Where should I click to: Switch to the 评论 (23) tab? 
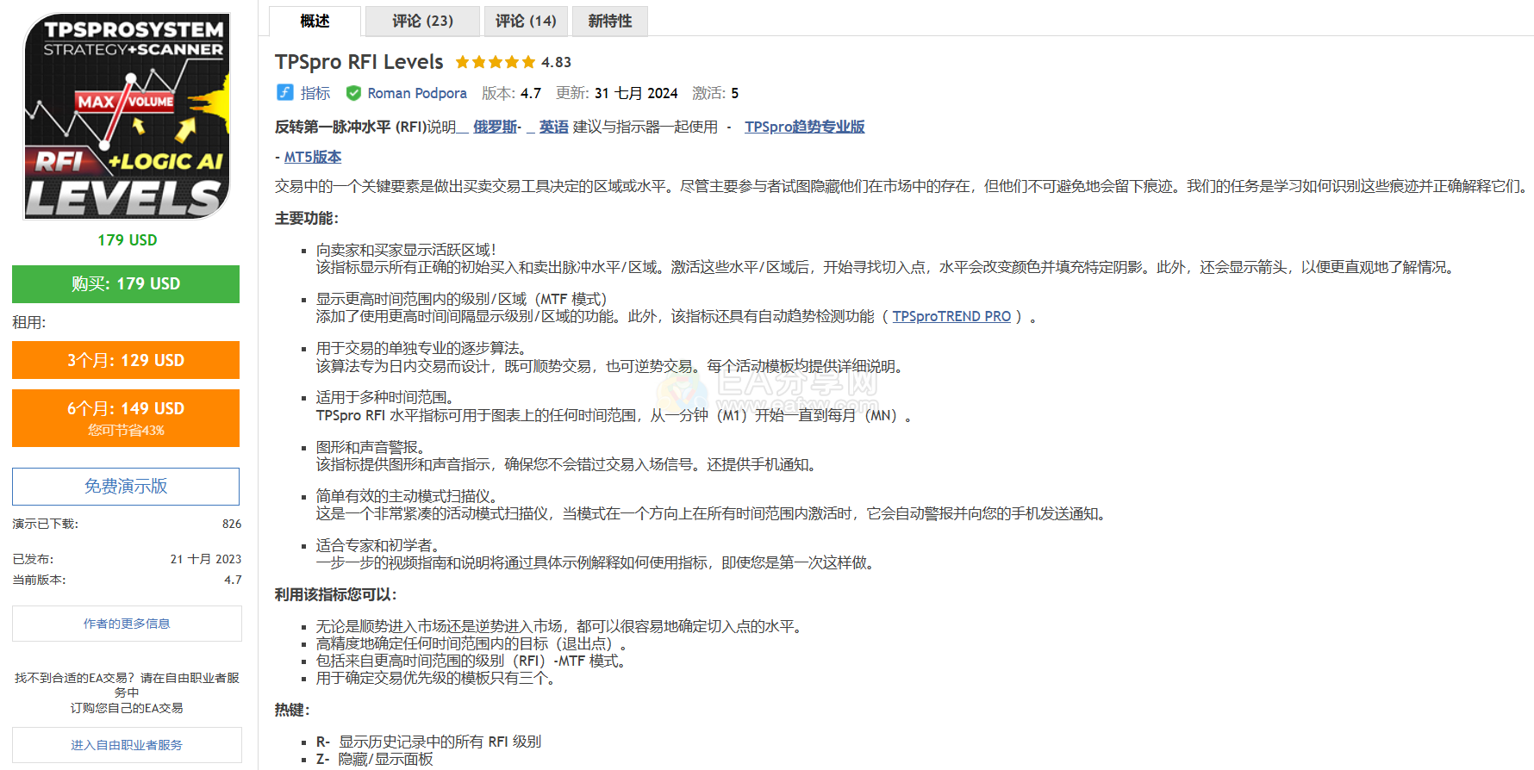coord(422,21)
